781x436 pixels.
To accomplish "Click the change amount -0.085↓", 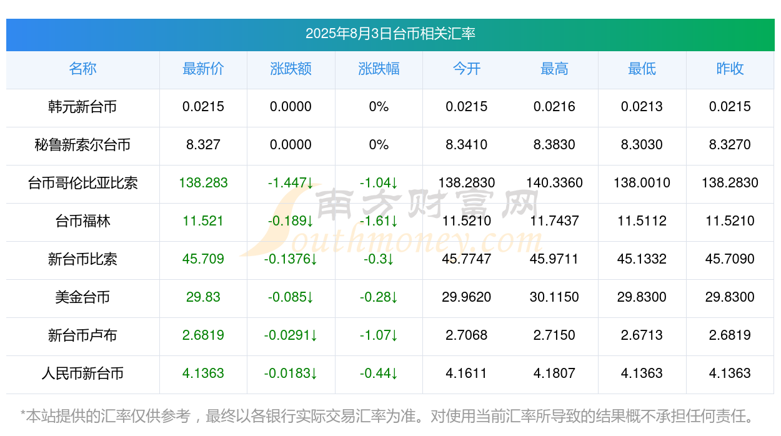I will tap(291, 297).
